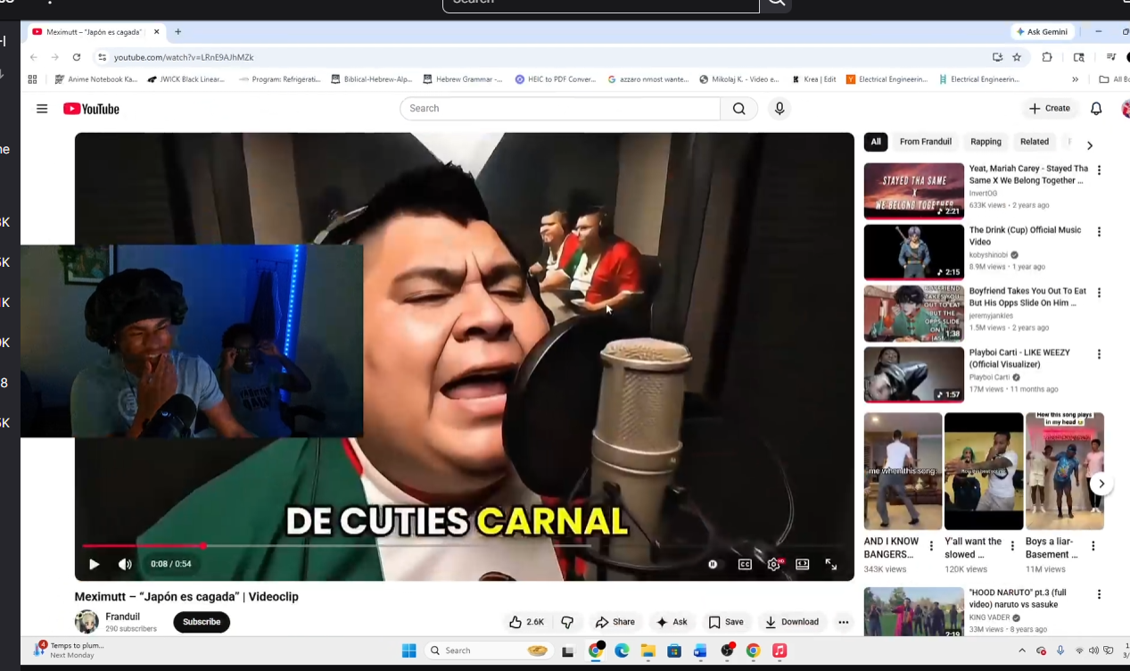Toggle closed captions on the video
Viewport: 1130px width, 671px height.
click(745, 564)
